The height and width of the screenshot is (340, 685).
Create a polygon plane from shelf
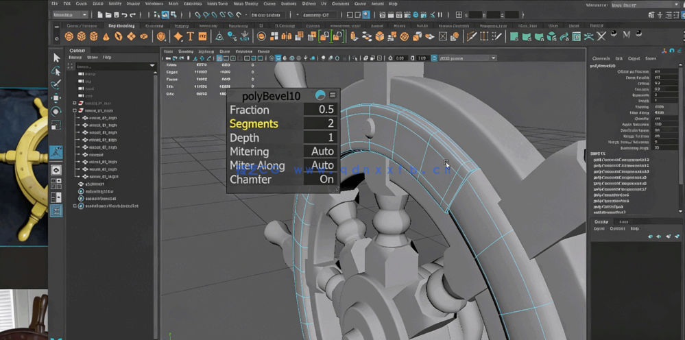[130, 36]
